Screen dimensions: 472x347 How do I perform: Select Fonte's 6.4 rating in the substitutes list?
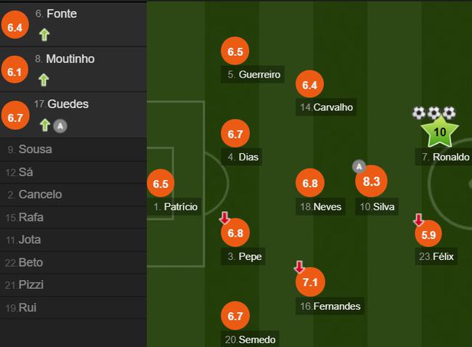point(15,25)
